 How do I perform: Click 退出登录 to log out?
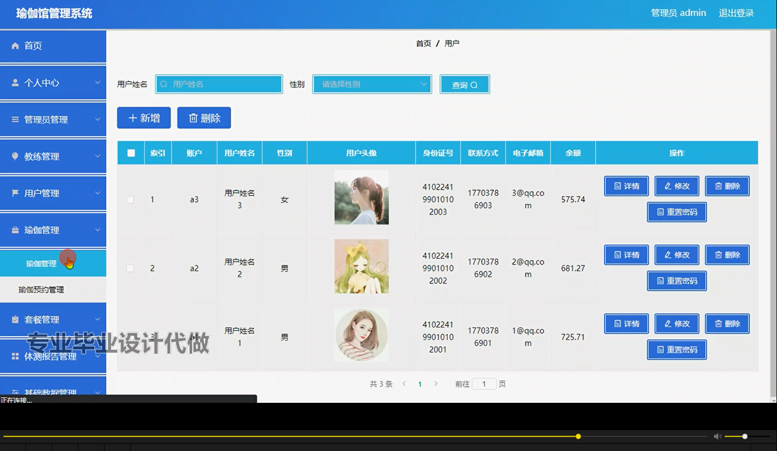pyautogui.click(x=737, y=13)
